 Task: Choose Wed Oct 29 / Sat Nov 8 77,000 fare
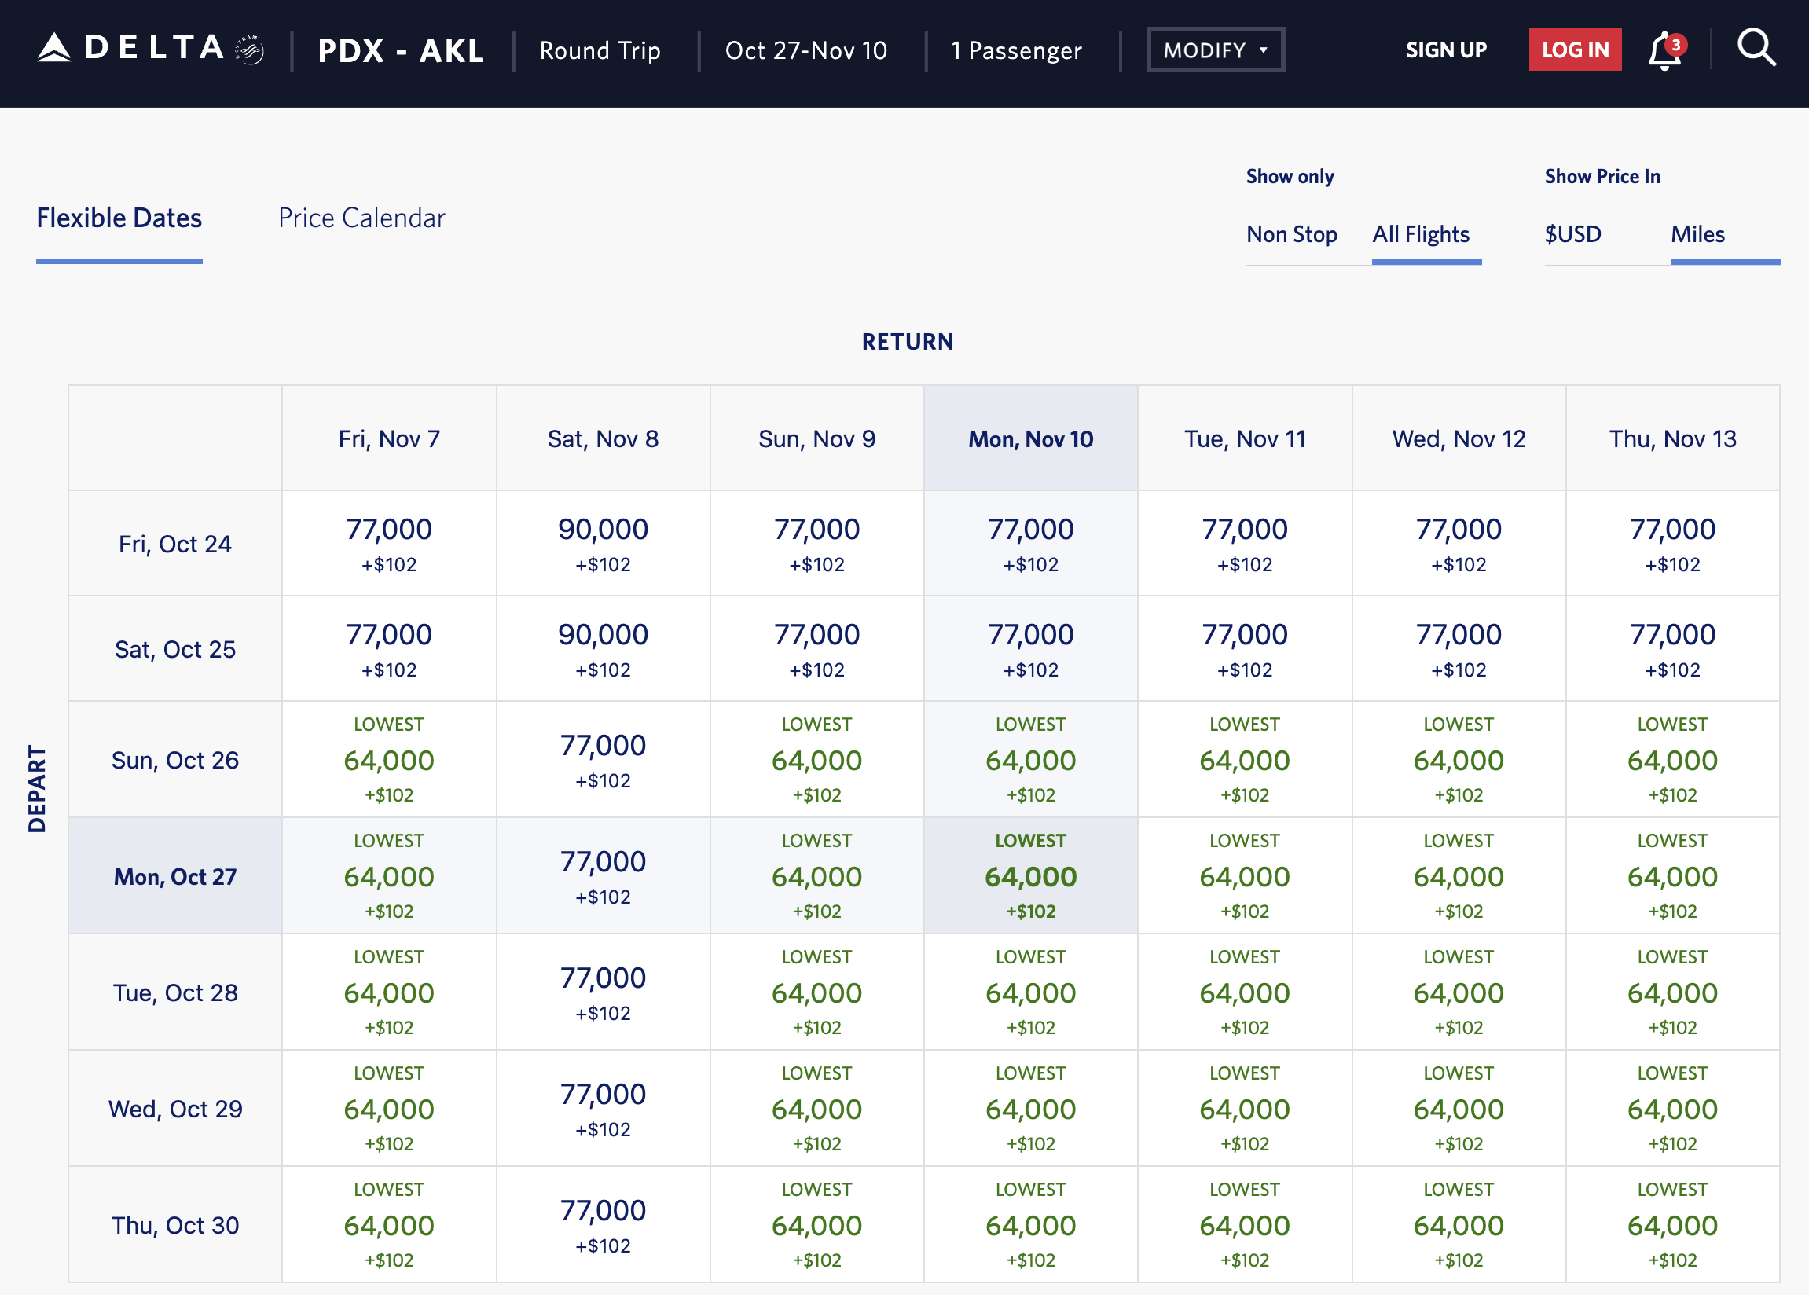[603, 1109]
